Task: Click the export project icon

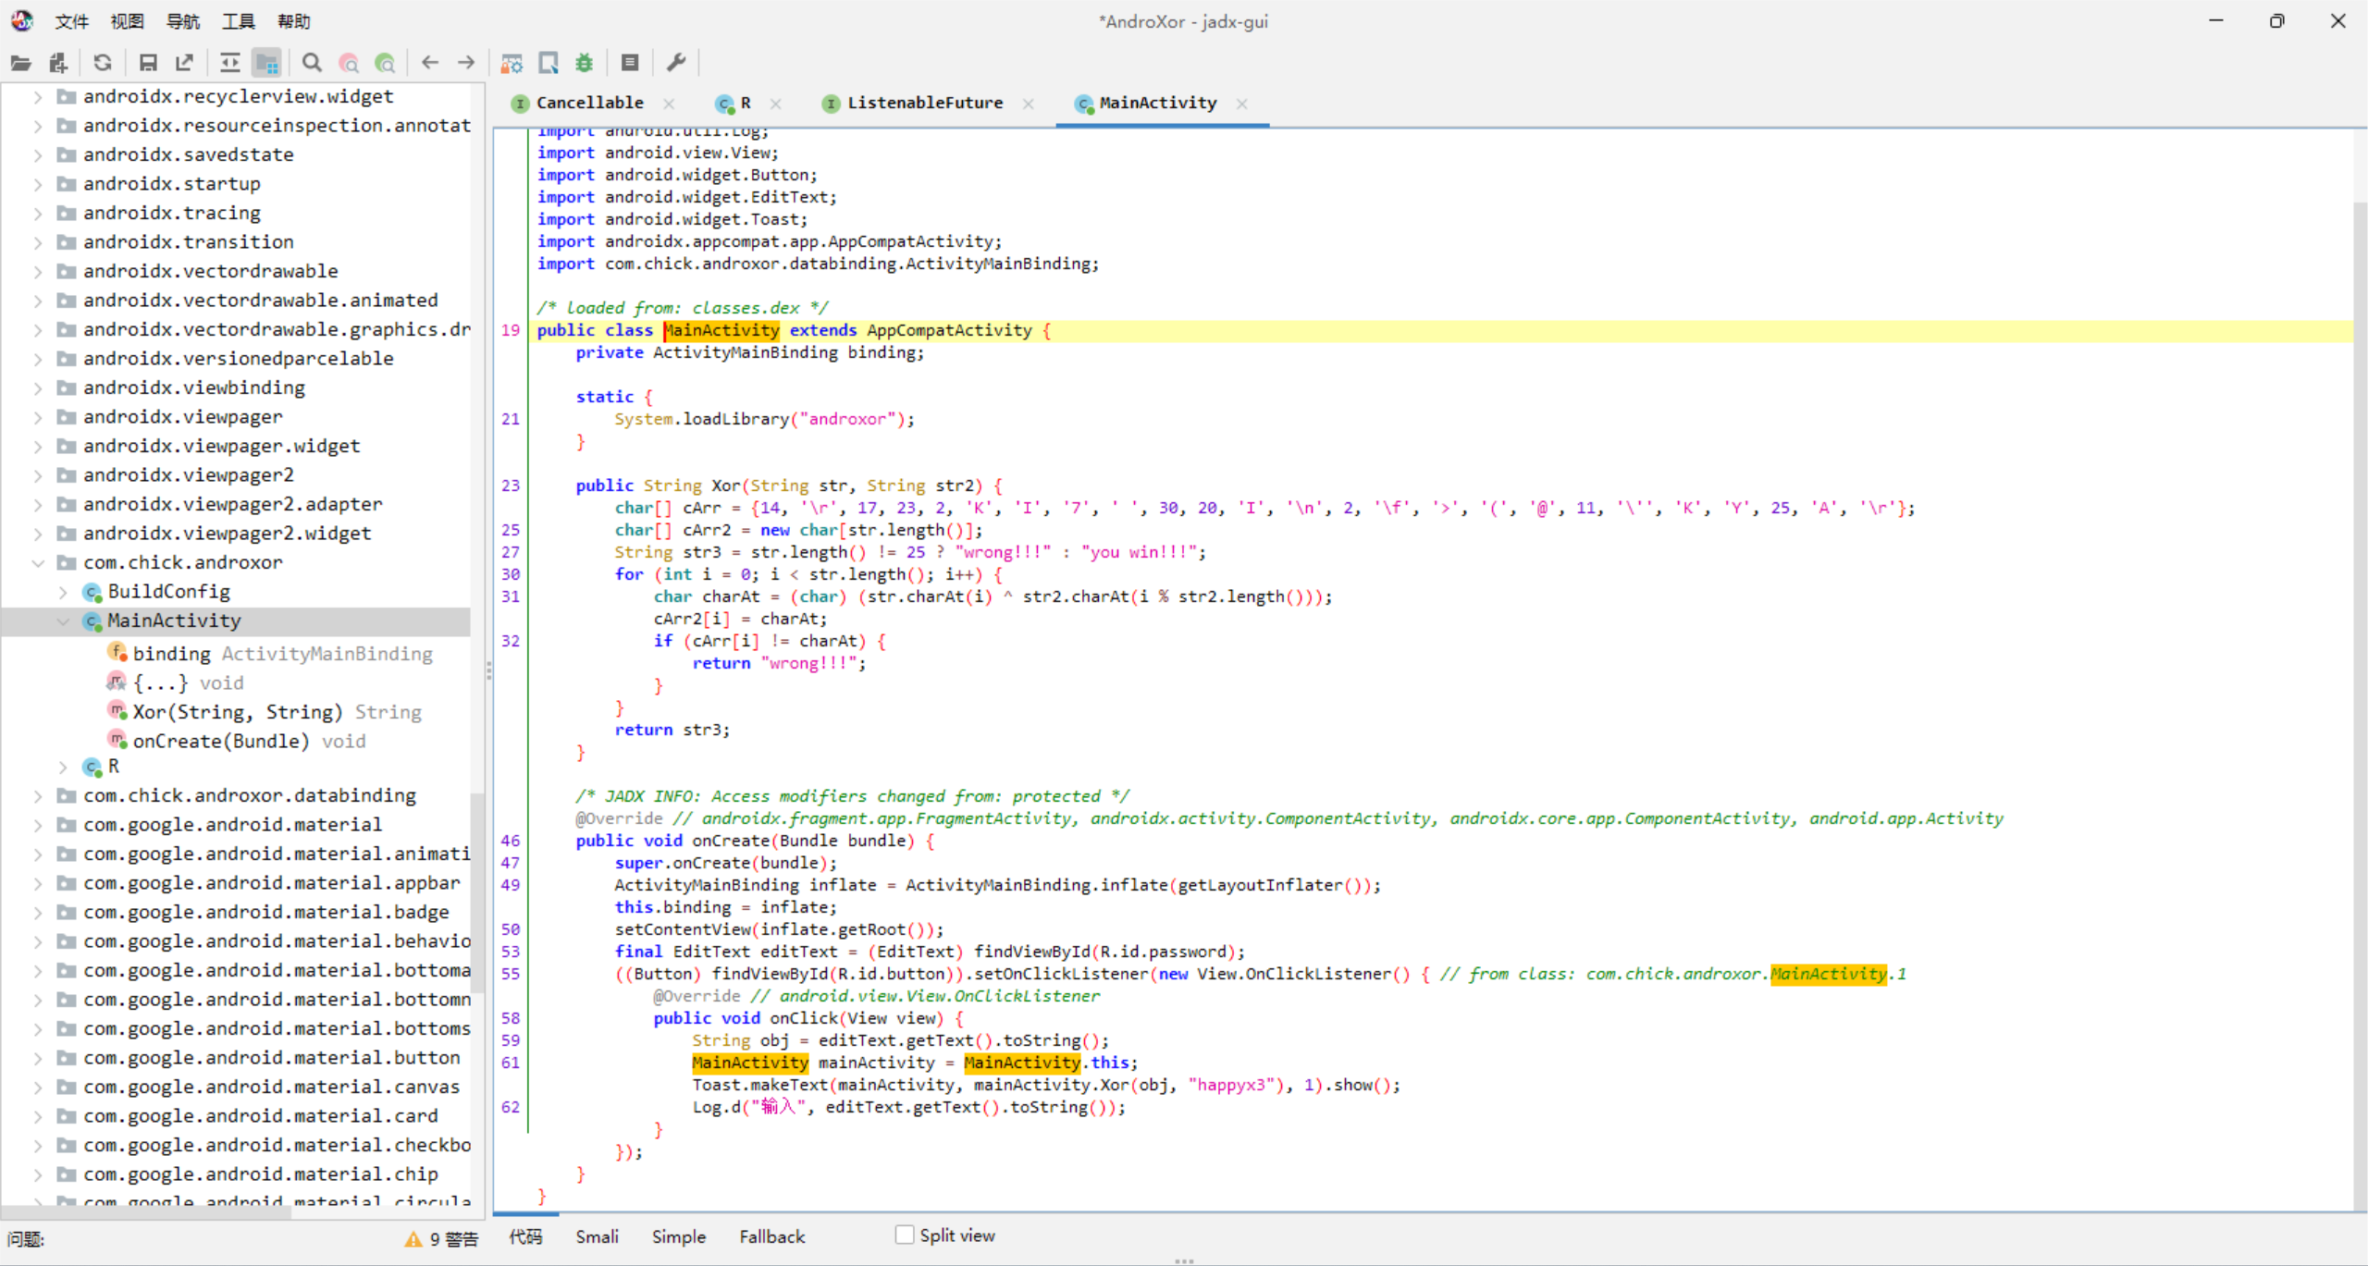Action: pyautogui.click(x=184, y=63)
